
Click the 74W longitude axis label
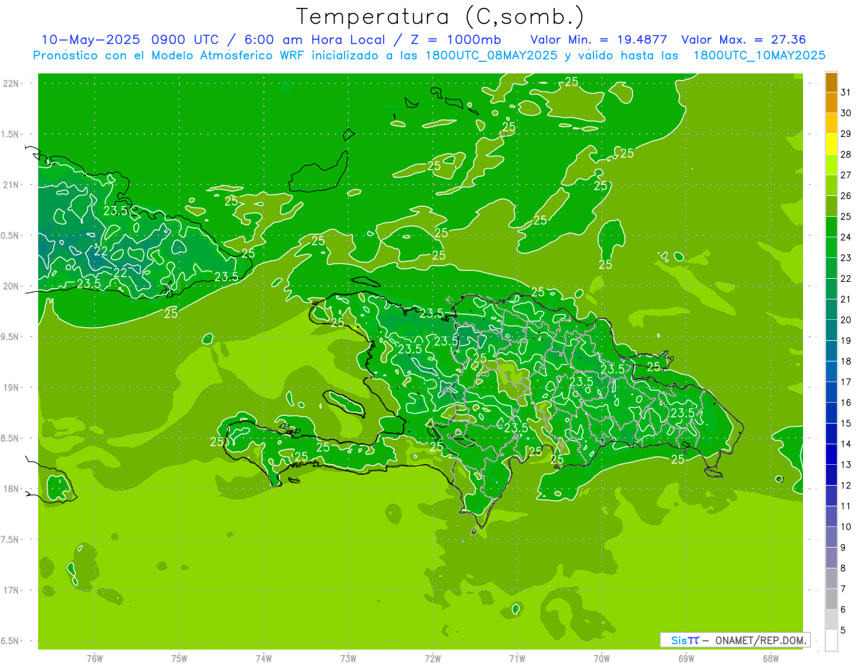click(264, 659)
